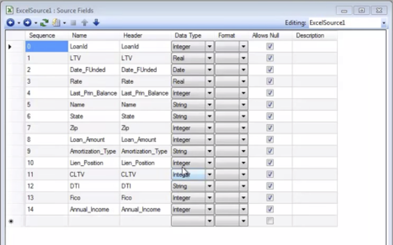The image size is (393, 245).
Task: Toggle Allows Null checkbox for Zip field
Action: (x=270, y=128)
